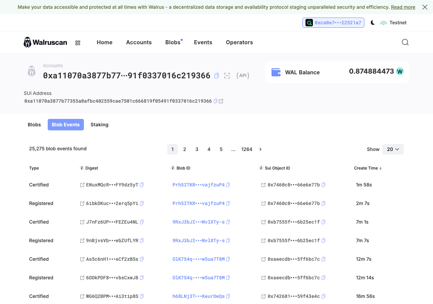Copy the shortened account address in the header
The width and height of the screenshot is (433, 304).
tap(216, 76)
